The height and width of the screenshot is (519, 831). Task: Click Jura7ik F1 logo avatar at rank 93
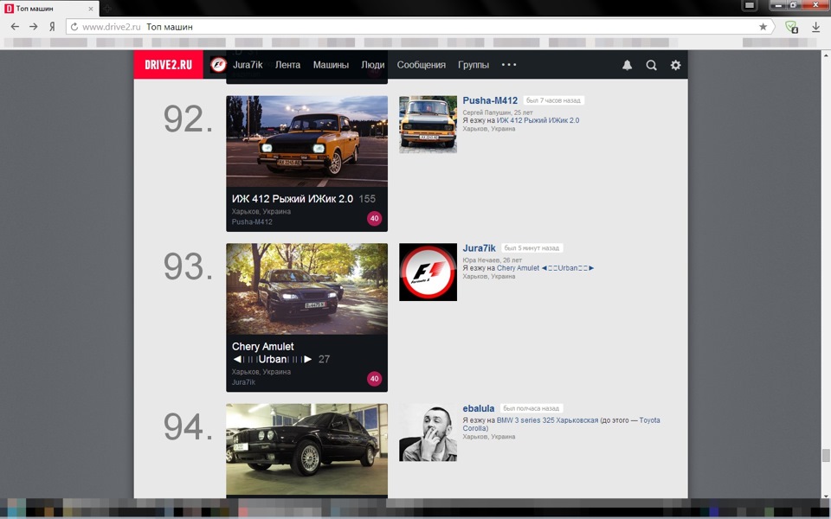point(428,272)
